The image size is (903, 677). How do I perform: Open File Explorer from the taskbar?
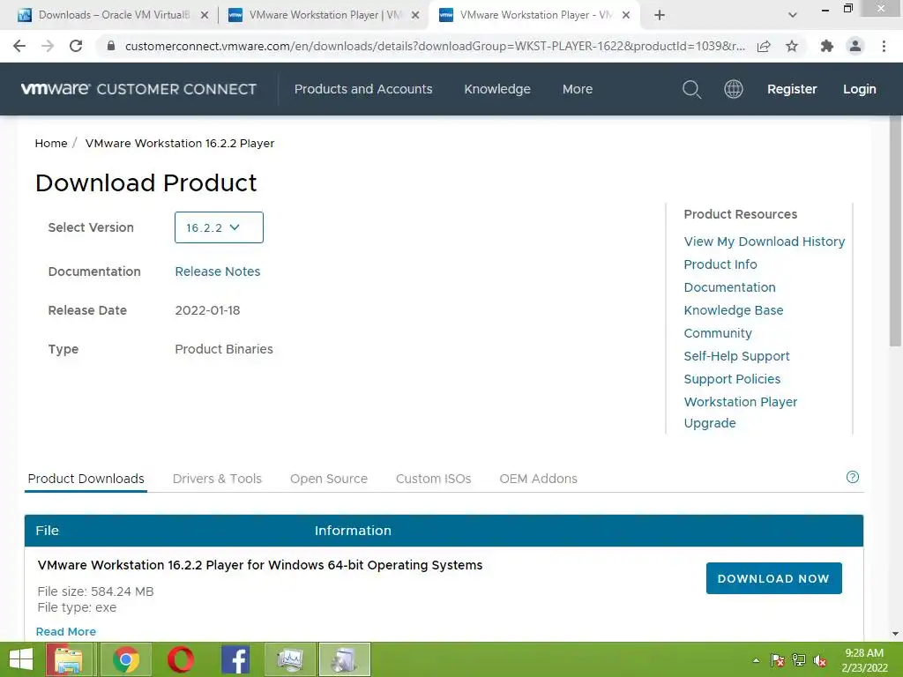tap(69, 659)
